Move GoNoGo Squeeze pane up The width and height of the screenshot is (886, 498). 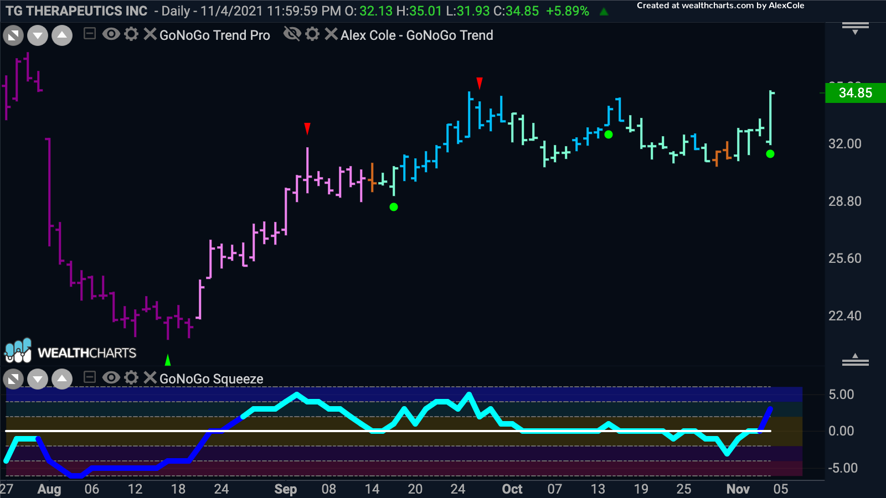[x=62, y=379]
